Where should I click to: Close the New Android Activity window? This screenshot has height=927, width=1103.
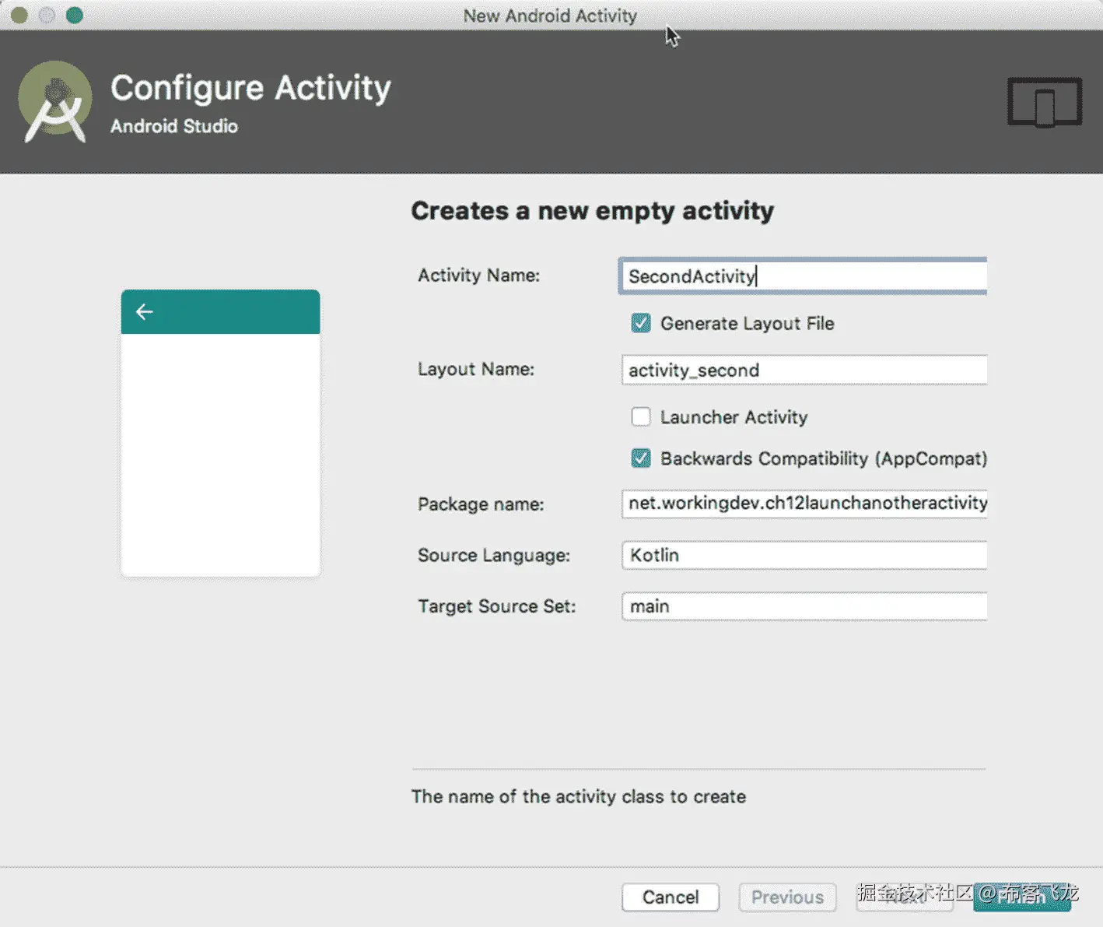(19, 15)
